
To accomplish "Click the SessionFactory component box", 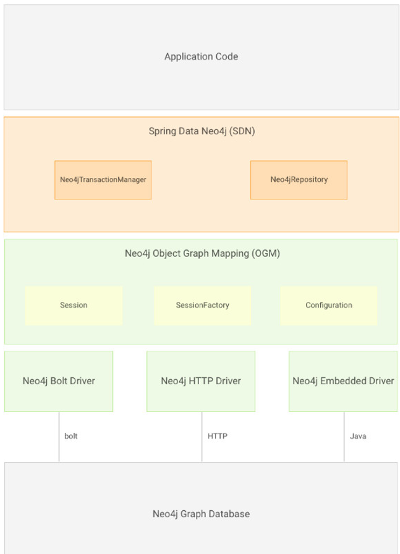I will click(202, 305).
